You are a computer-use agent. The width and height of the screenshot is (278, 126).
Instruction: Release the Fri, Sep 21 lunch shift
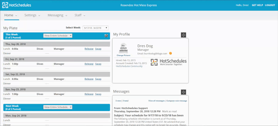pyautogui.click(x=89, y=64)
